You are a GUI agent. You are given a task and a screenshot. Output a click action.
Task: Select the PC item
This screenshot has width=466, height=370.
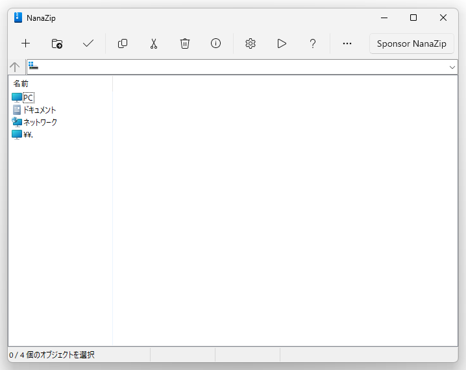(29, 97)
